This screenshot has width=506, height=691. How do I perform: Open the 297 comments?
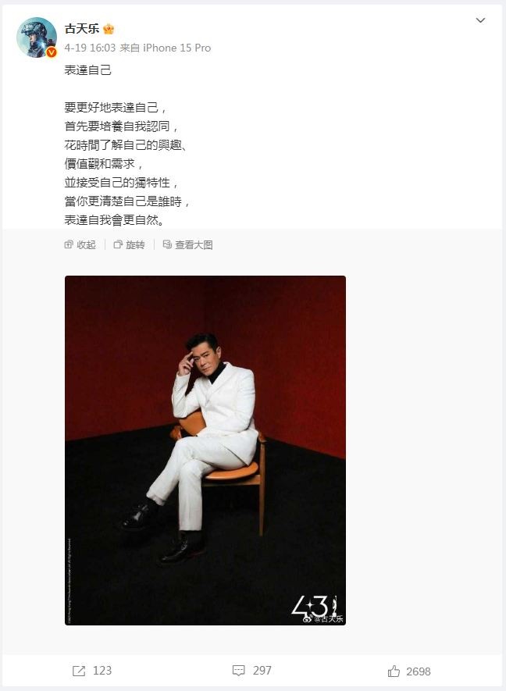click(262, 671)
